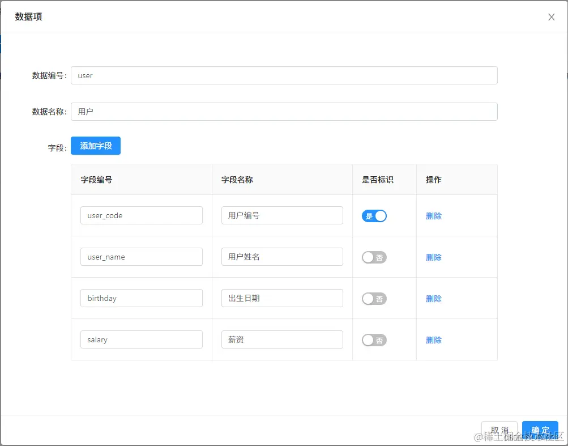Select the salary field code input
Image resolution: width=568 pixels, height=446 pixels.
[x=141, y=339]
